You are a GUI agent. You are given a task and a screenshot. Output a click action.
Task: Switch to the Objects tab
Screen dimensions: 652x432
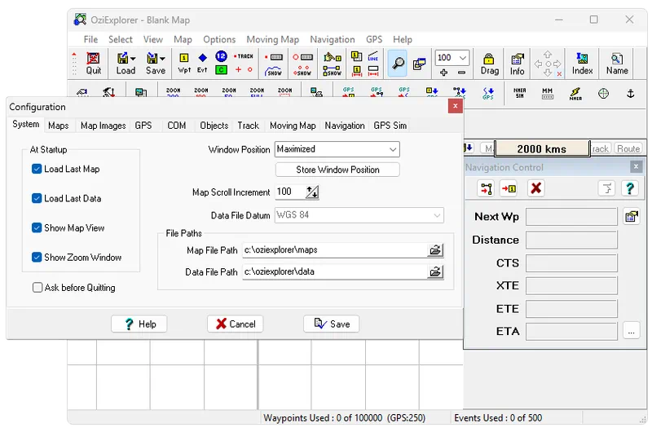[214, 126]
